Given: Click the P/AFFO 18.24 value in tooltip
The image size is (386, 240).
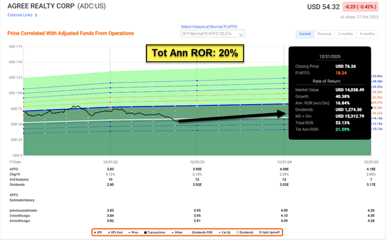Looking at the screenshot, I should pyautogui.click(x=341, y=73).
